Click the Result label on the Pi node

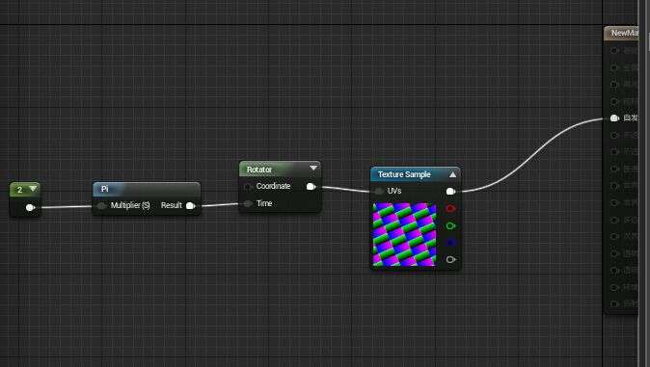tap(172, 205)
